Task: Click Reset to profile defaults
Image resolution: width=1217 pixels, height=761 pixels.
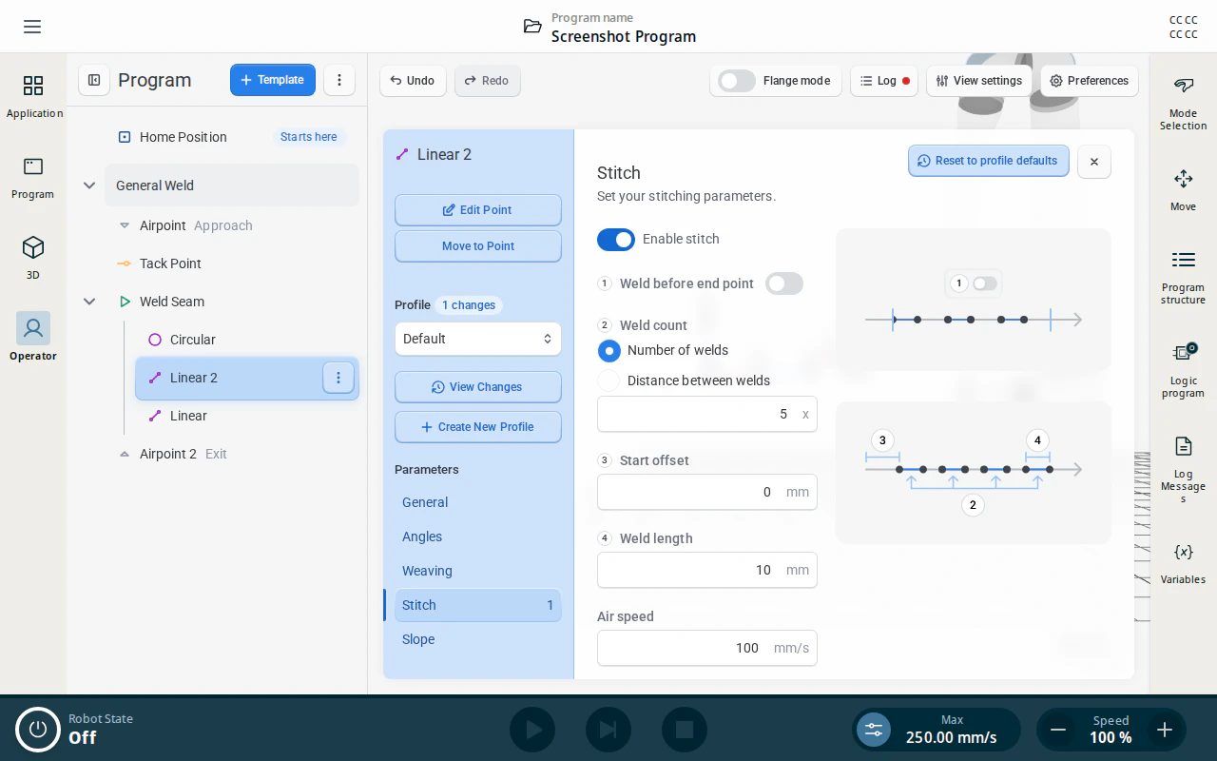Action: [x=989, y=161]
